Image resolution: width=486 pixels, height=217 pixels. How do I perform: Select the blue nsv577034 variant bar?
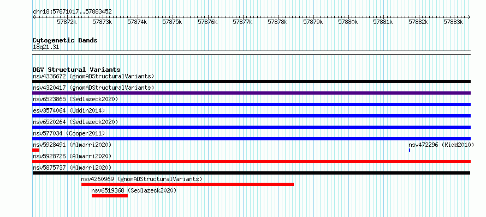pyautogui.click(x=251, y=139)
